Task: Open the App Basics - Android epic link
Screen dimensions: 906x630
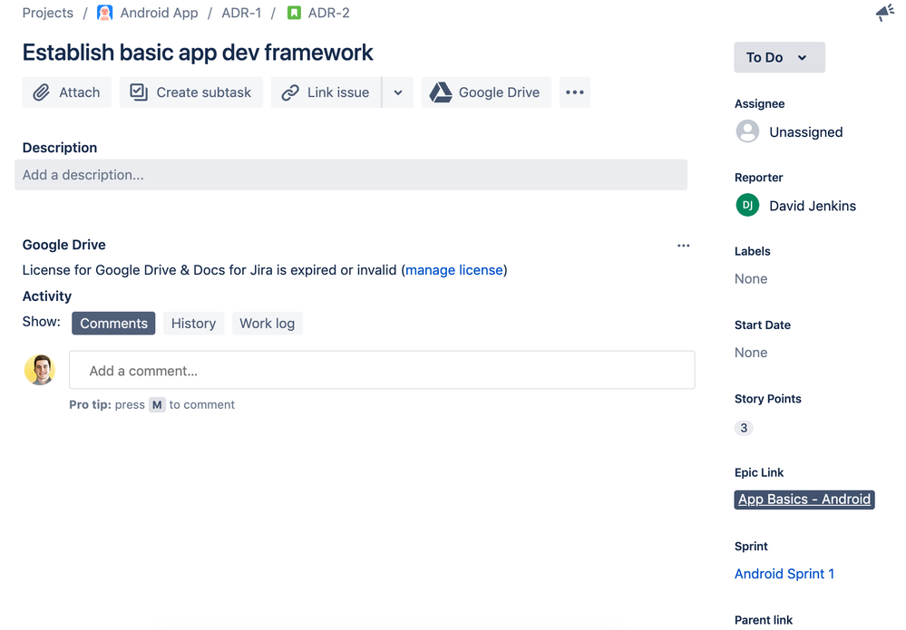Action: pos(804,499)
